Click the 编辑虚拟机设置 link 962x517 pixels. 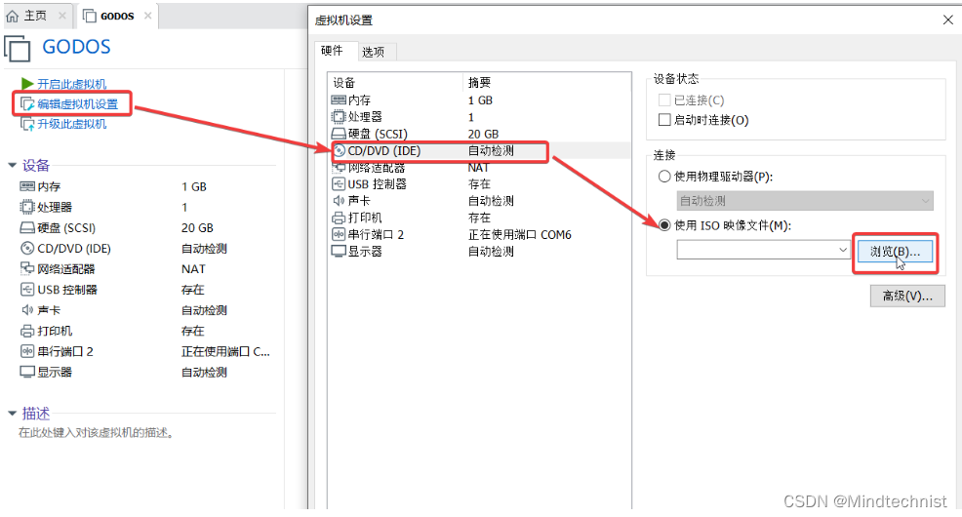click(x=78, y=104)
